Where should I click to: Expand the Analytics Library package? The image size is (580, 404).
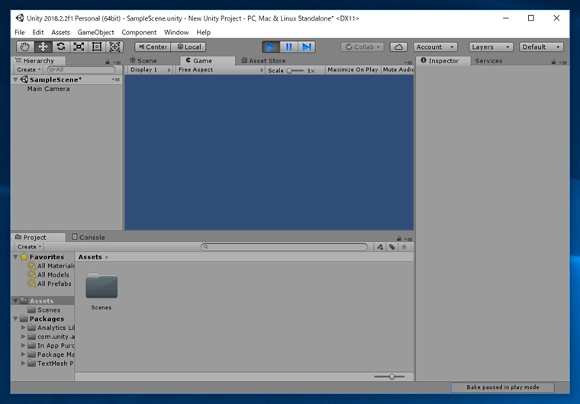(23, 328)
